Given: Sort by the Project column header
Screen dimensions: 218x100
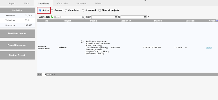Looking at the screenshot, I should pyautogui.click(x=67, y=21).
